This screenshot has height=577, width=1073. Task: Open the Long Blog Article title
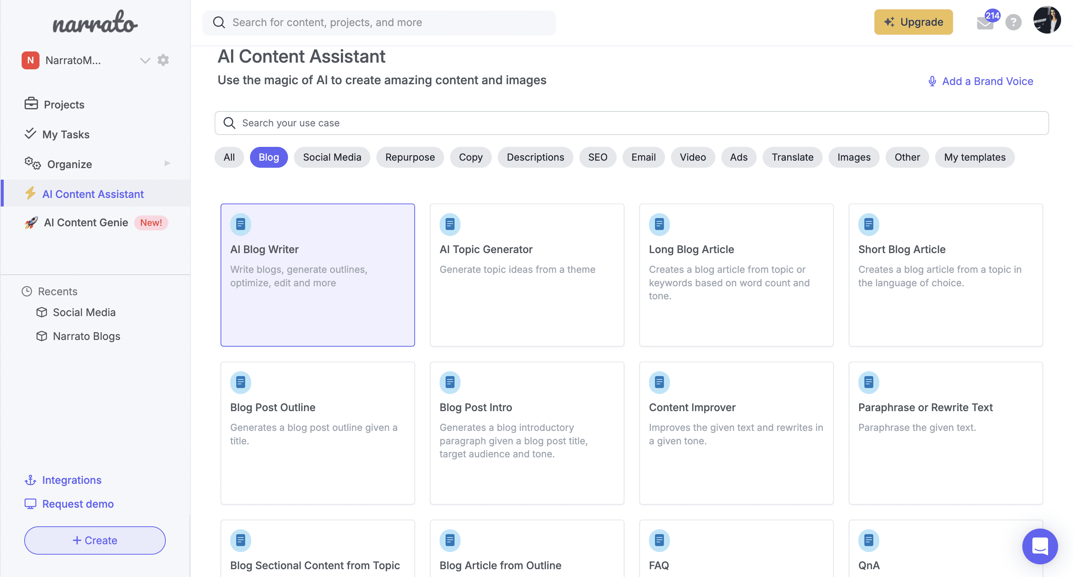tap(691, 249)
